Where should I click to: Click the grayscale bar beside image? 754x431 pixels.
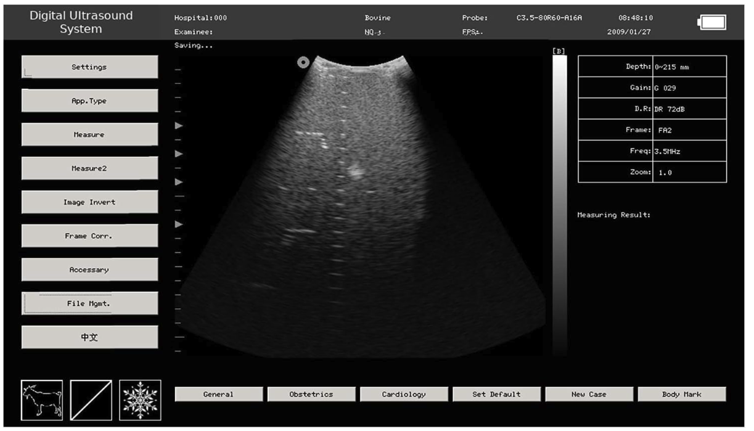pyautogui.click(x=559, y=205)
